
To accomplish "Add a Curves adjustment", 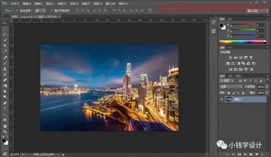I will [x=241, y=58].
